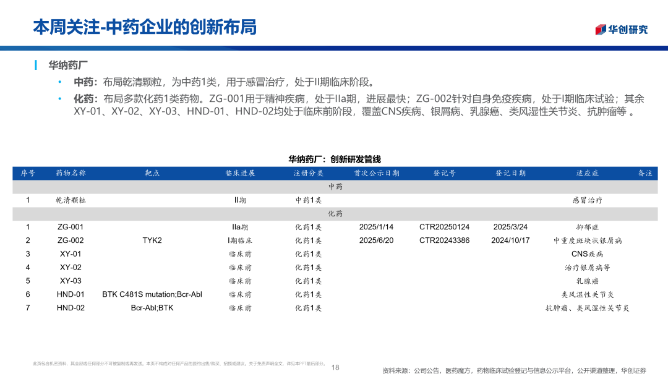This screenshot has width=668, height=374.
Task: Click the page number 18
Action: (x=335, y=368)
